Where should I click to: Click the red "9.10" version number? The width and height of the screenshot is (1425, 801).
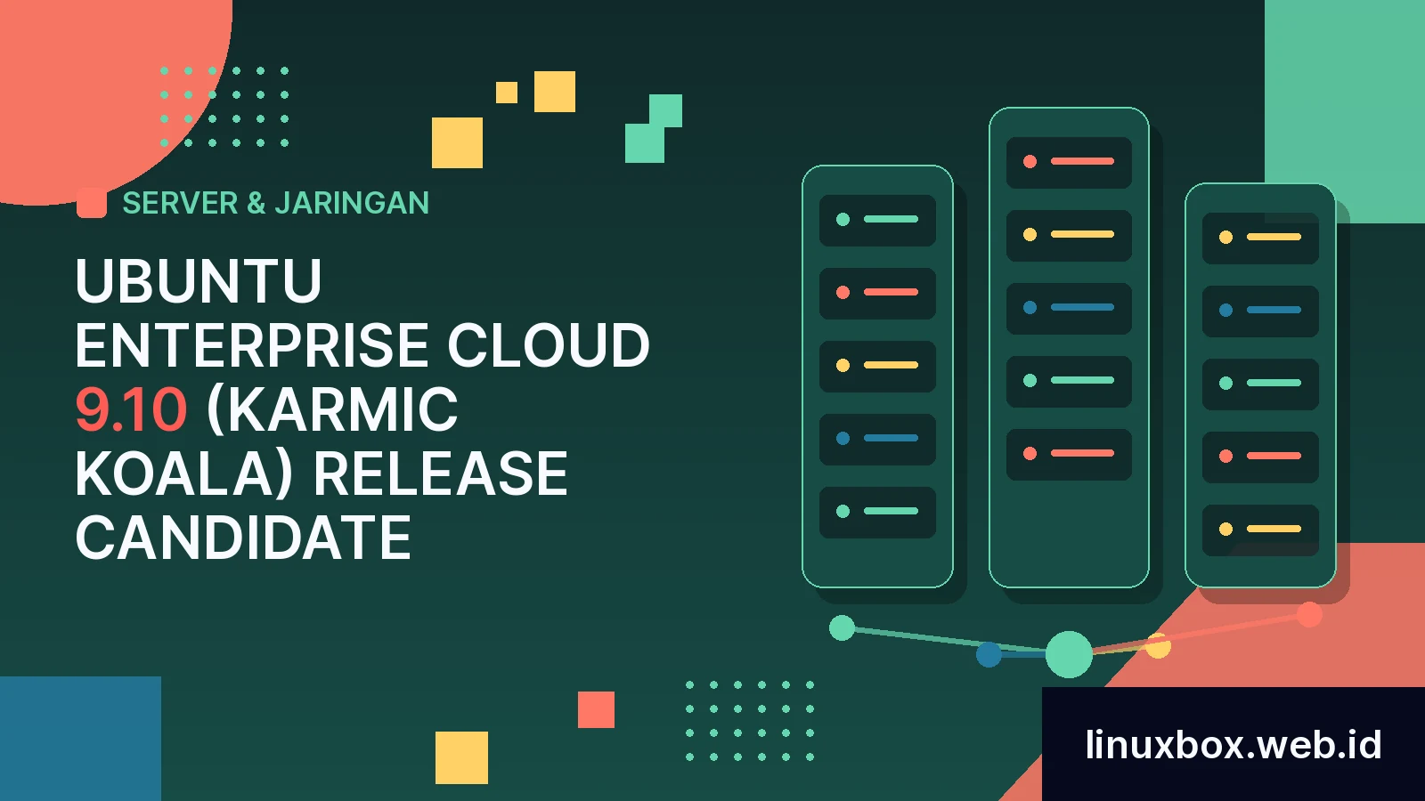(x=131, y=410)
